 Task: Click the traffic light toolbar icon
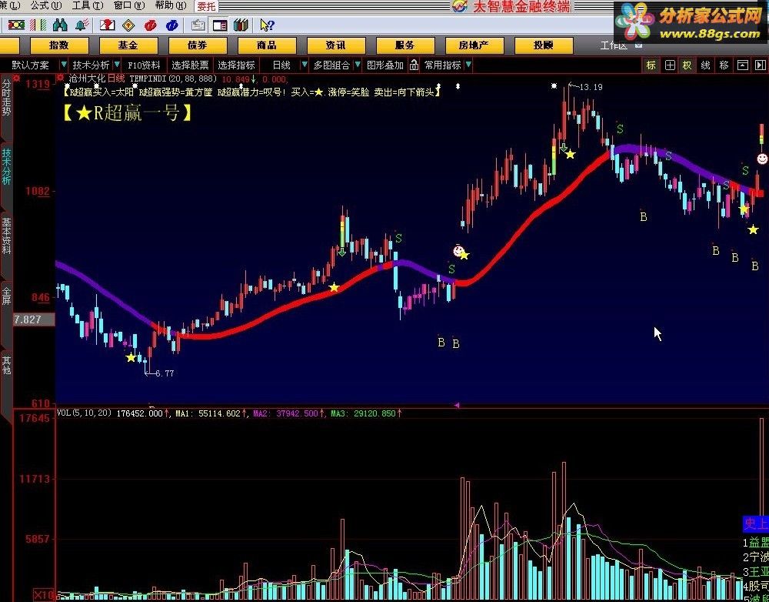[x=16, y=25]
